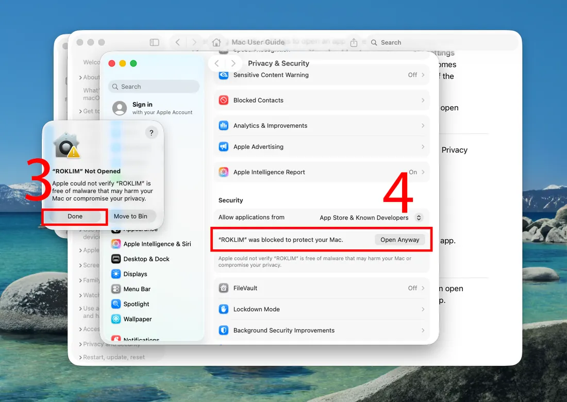567x402 pixels.
Task: Click the "Mac User Guide" title text
Action: coord(258,42)
